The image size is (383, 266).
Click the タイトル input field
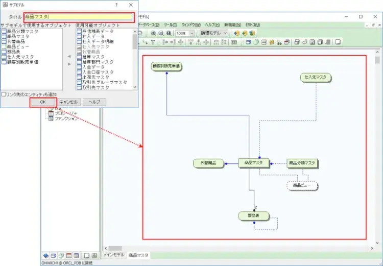78,17
